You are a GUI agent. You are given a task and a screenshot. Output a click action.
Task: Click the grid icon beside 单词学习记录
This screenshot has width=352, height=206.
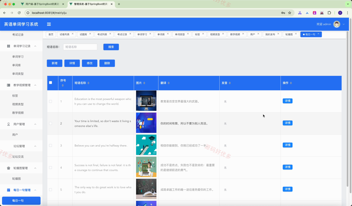9,46
